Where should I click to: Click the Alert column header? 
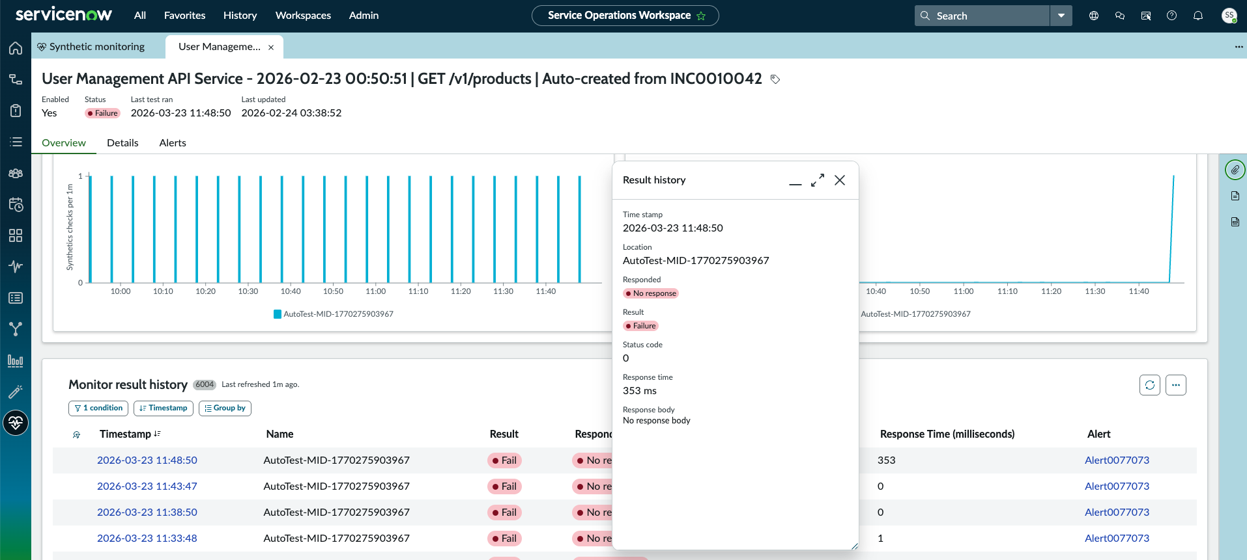(x=1098, y=434)
